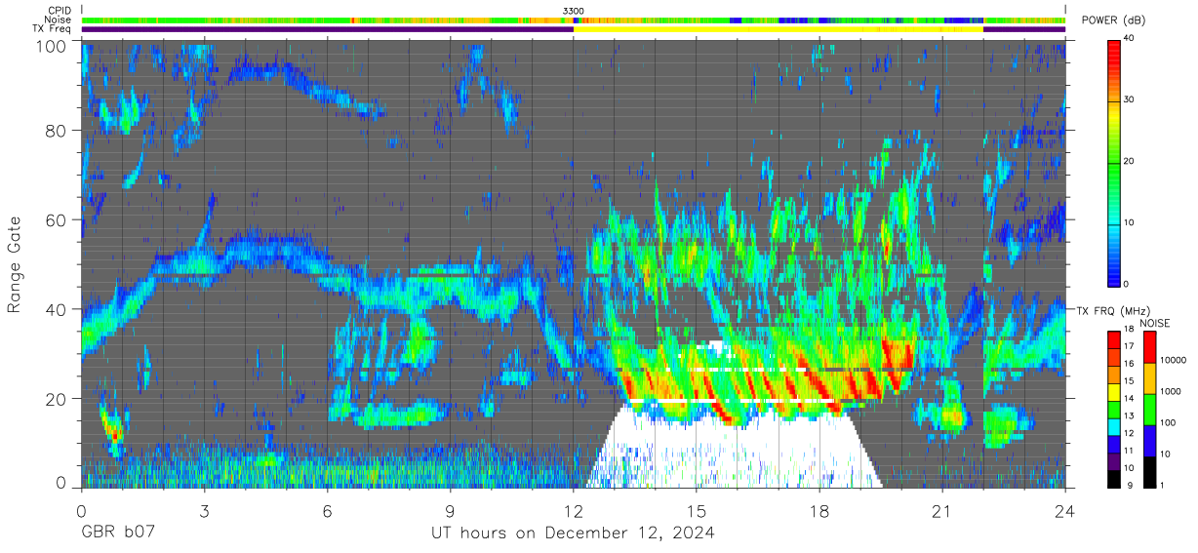Click the 3 hour tick on the UT axis
Screen dimensions: 1198x553
(205, 511)
